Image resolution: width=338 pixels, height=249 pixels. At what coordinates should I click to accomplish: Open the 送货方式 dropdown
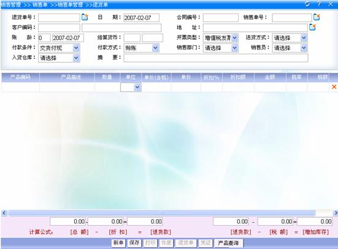tap(290, 38)
